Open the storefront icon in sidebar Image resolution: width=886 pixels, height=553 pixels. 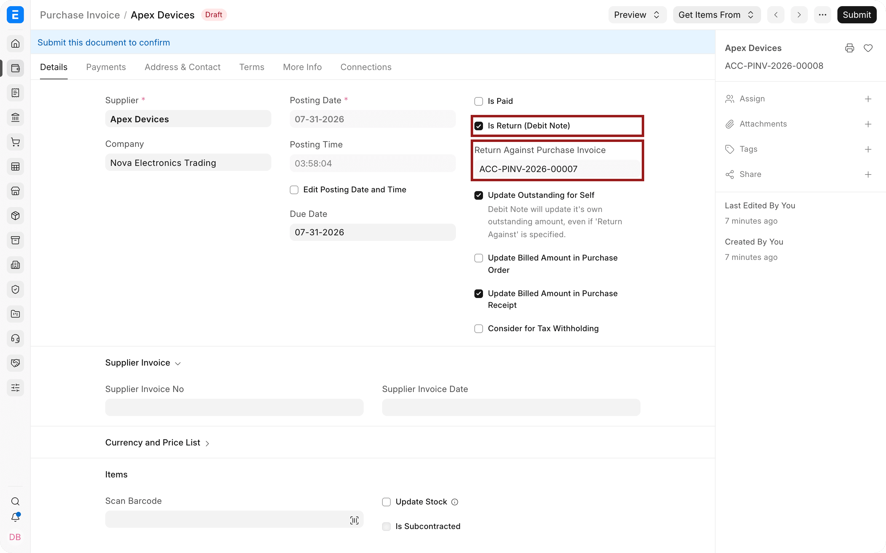tap(15, 191)
